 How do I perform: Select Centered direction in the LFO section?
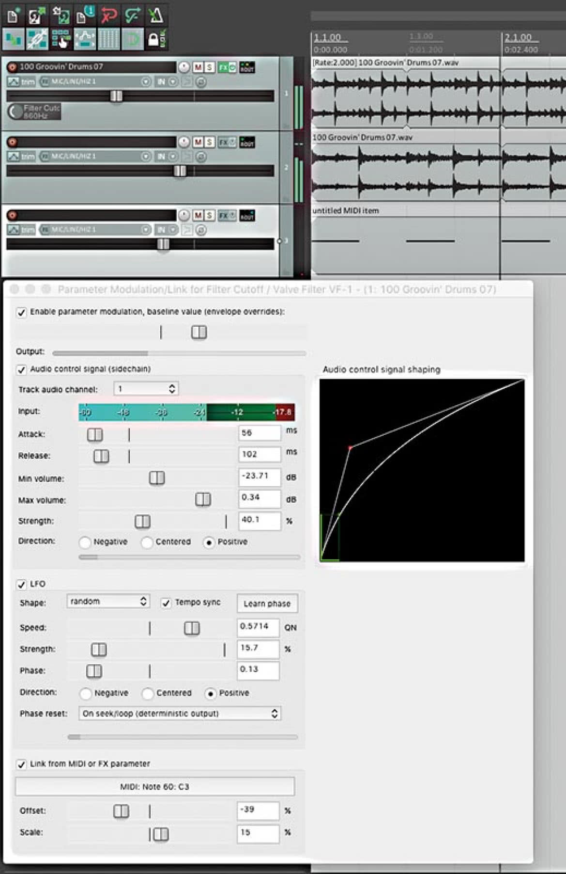[x=148, y=694]
